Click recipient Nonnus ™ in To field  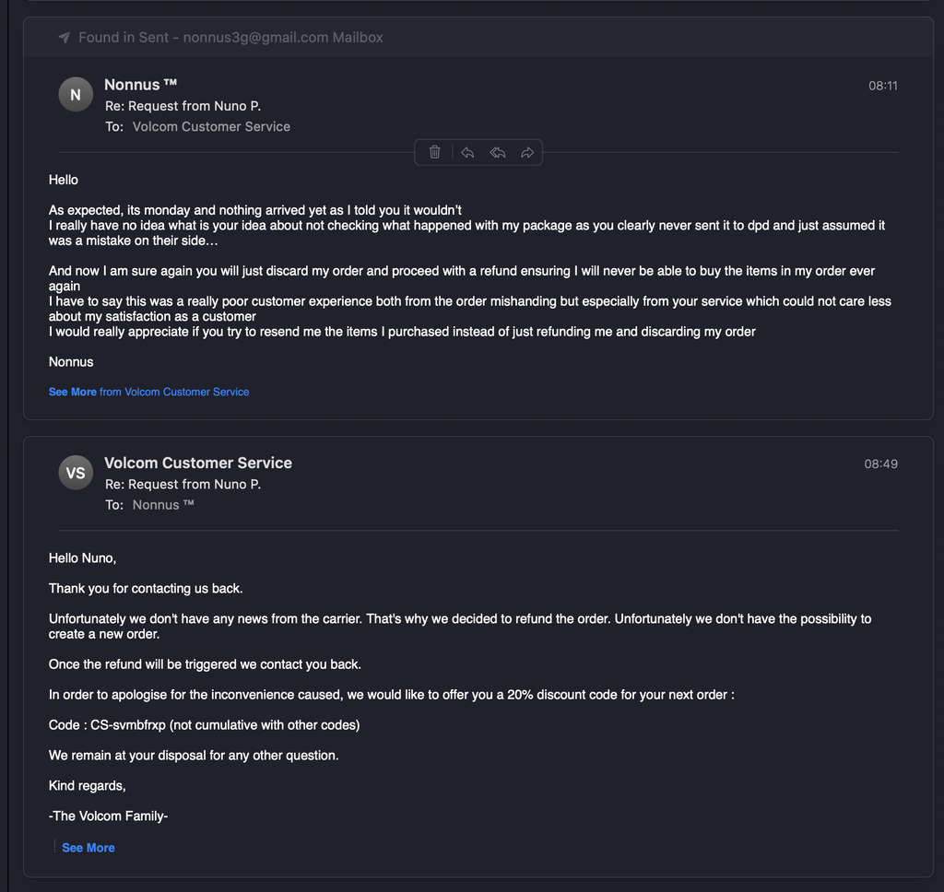coord(163,504)
